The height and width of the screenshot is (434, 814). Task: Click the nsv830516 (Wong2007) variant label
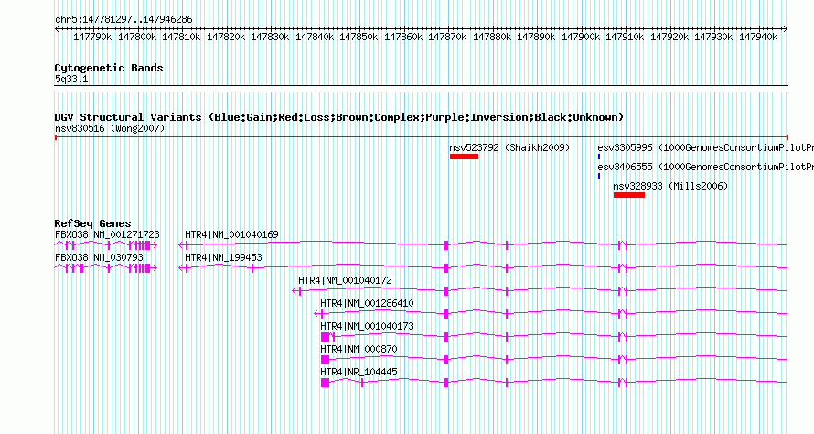[x=110, y=128]
